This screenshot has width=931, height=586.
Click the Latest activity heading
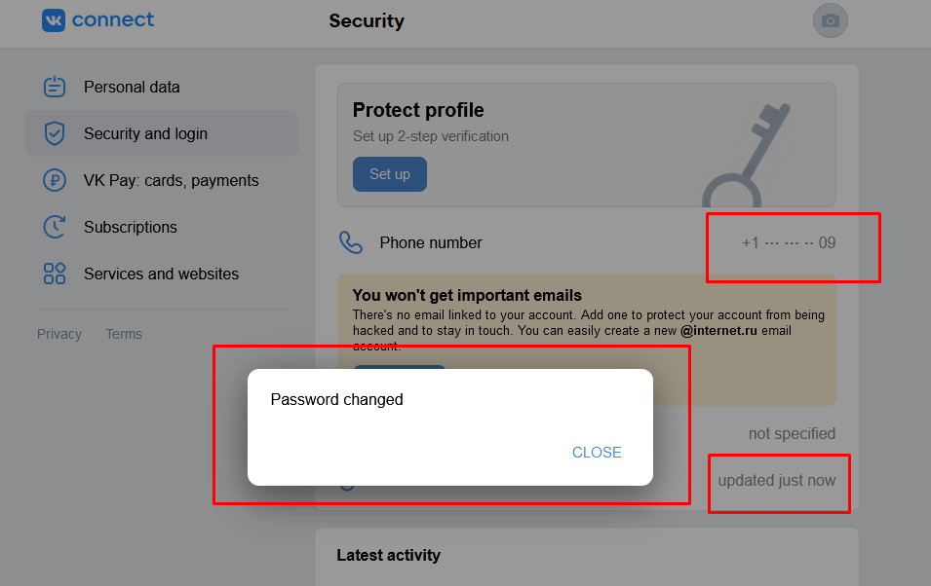(388, 555)
